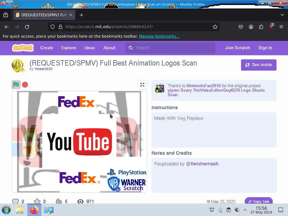Click the See inside button
This screenshot has width=288, height=216.
point(259,65)
